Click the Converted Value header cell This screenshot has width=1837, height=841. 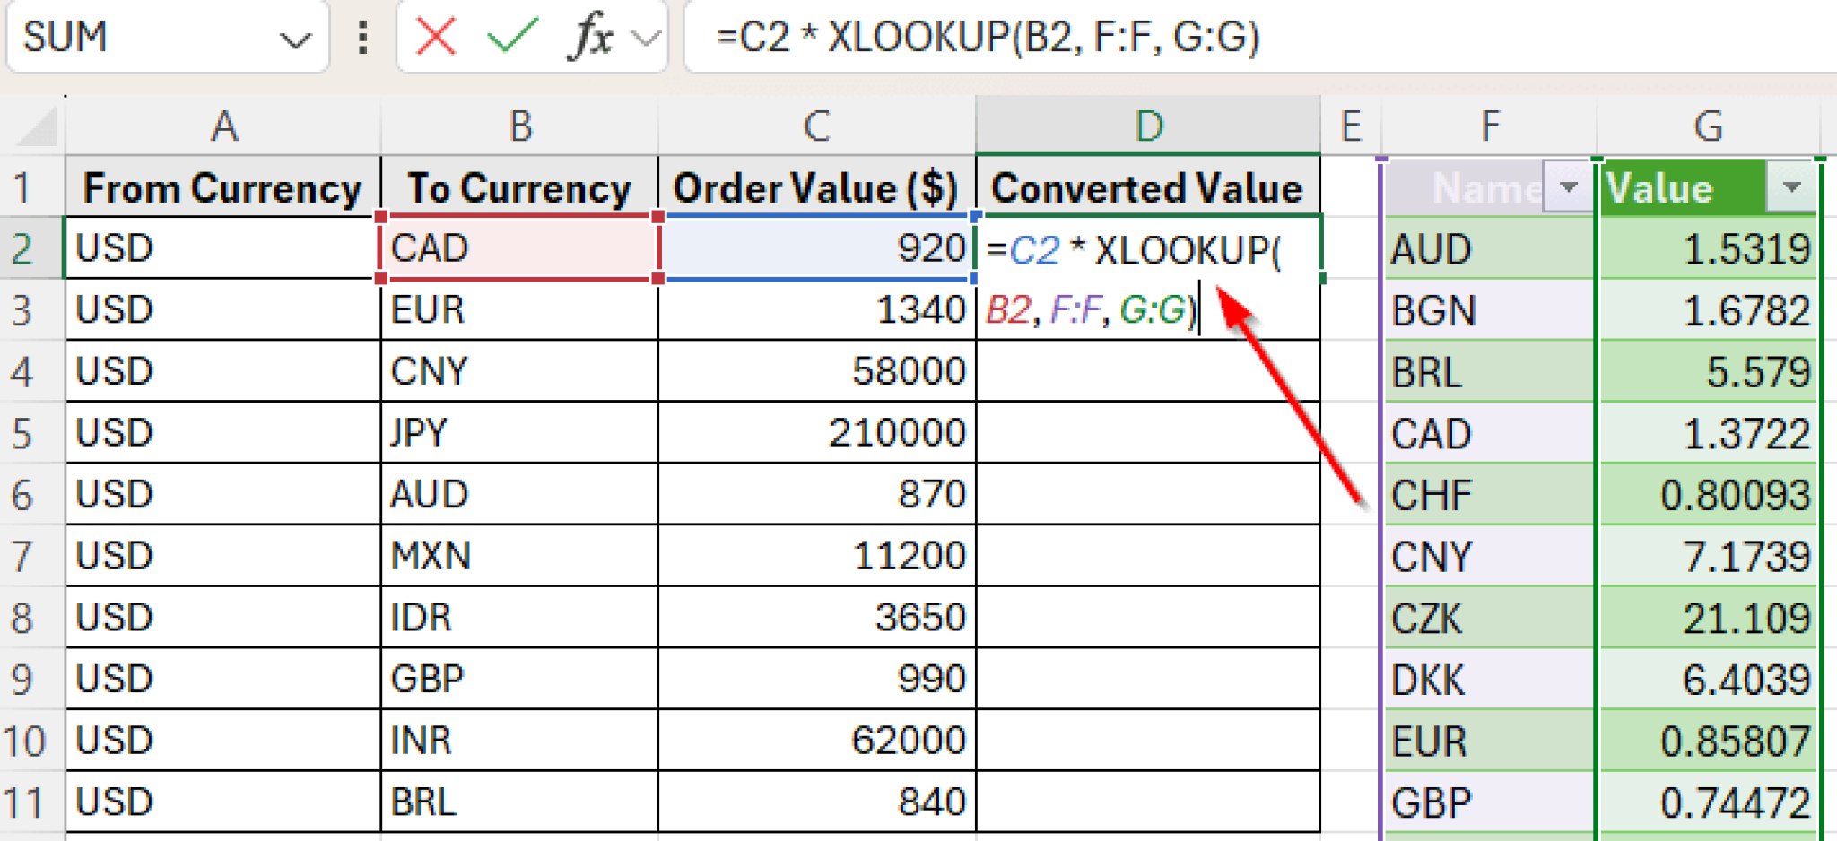pyautogui.click(x=1146, y=187)
